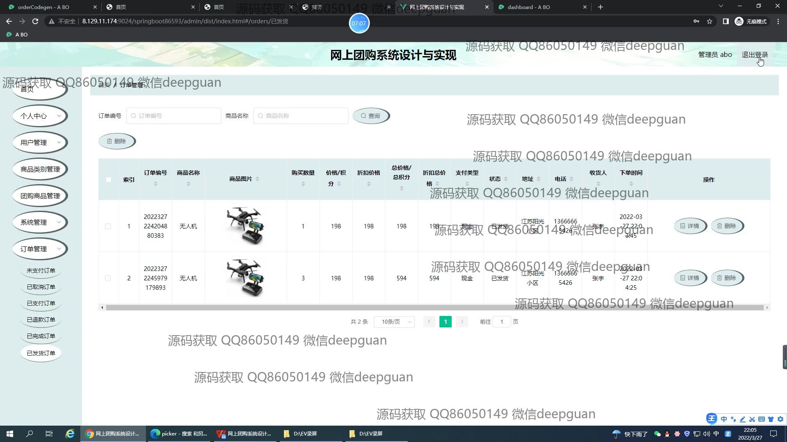Switch to dashboard - A BO browser tab
The width and height of the screenshot is (787, 442).
click(x=528, y=7)
